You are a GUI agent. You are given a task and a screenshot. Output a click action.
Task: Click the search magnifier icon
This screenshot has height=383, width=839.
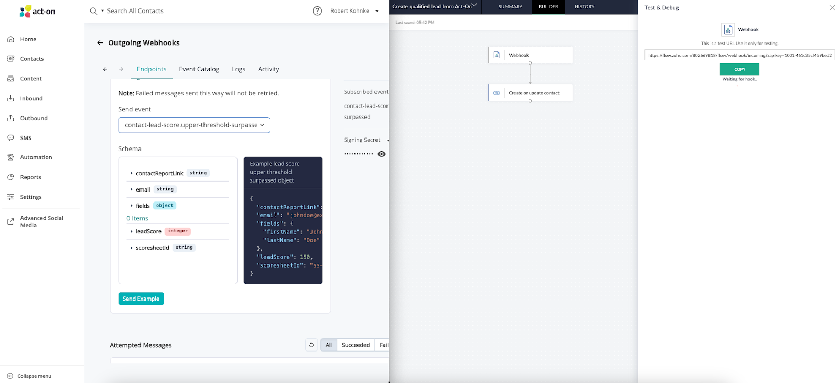93,11
